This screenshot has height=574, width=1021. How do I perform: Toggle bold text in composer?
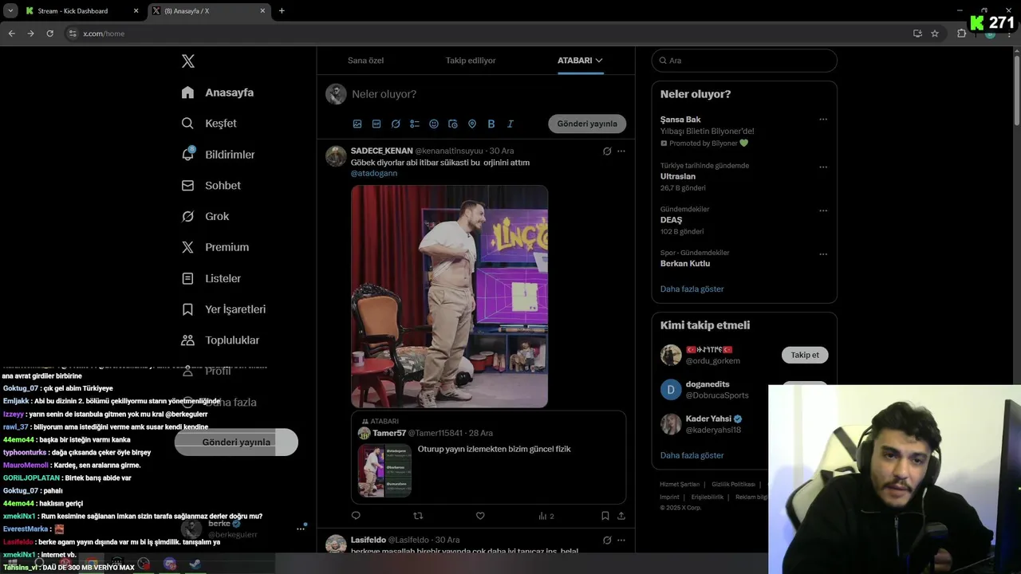tap(491, 124)
